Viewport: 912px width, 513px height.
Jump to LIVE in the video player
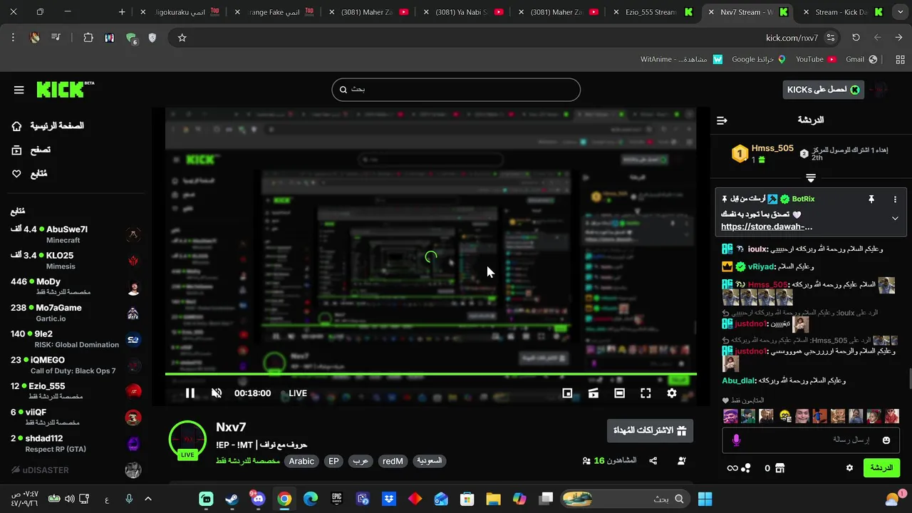pyautogui.click(x=298, y=393)
